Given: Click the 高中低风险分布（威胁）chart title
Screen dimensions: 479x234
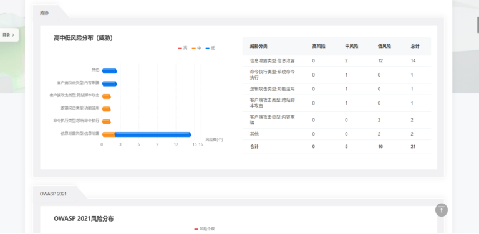Looking at the screenshot, I should pyautogui.click(x=84, y=38).
